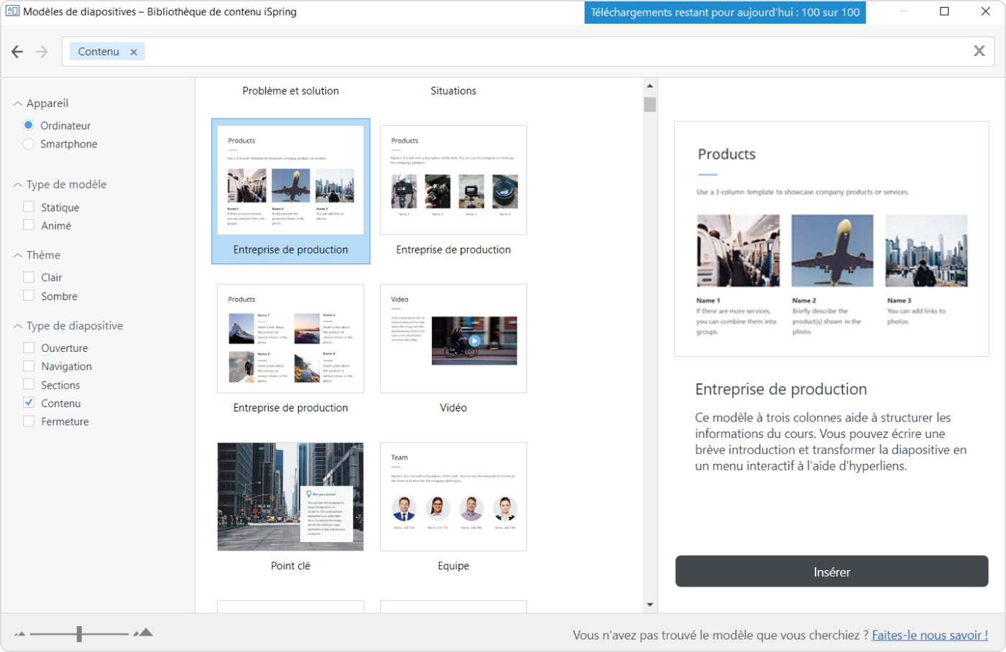The image size is (1006, 652).
Task: Click the Téléchargements restant banner
Action: click(725, 12)
